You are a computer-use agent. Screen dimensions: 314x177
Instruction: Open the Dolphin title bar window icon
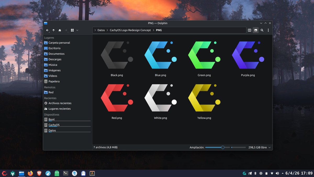click(x=46, y=23)
